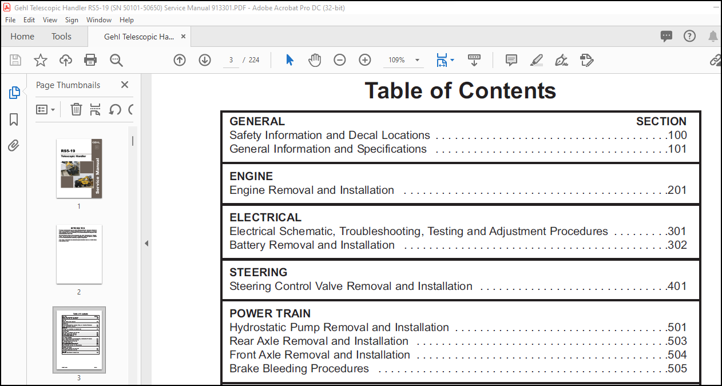
Task: Open the Window menu
Action: point(99,19)
